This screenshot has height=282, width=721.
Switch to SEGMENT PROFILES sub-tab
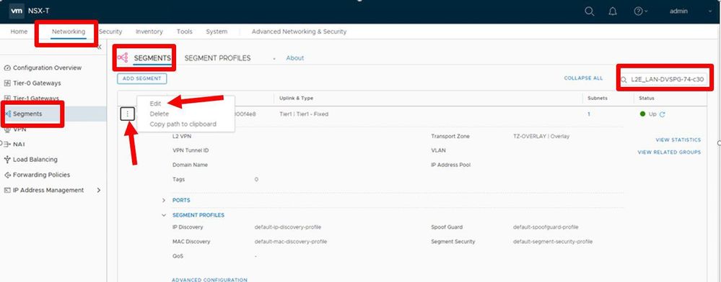tap(217, 58)
